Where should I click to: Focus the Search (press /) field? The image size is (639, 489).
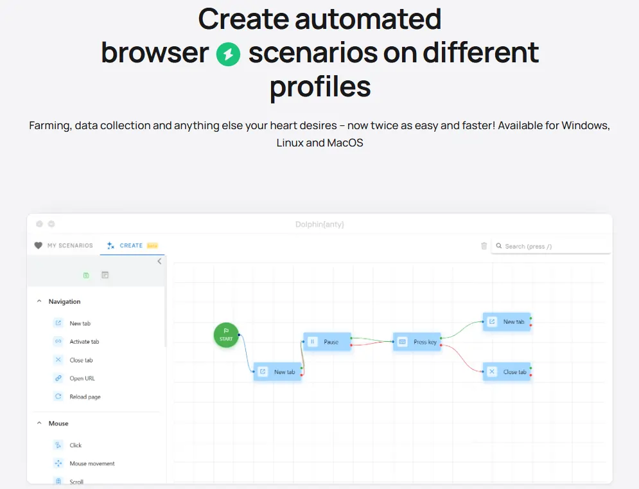[x=551, y=246]
